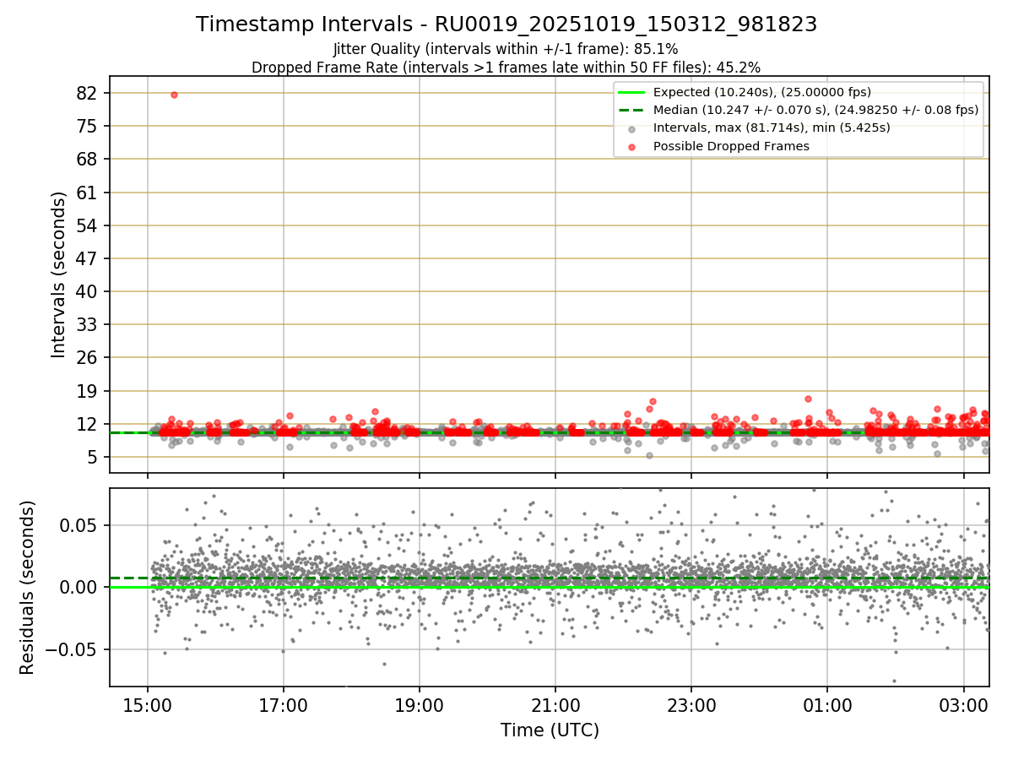
Task: Click the green Expected line sample in legend
Action: (x=632, y=92)
